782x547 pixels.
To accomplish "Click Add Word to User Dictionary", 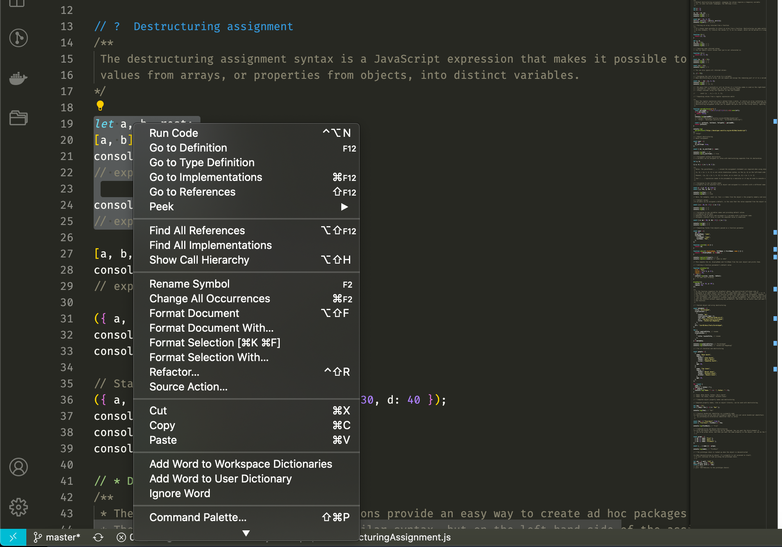I will 221,479.
